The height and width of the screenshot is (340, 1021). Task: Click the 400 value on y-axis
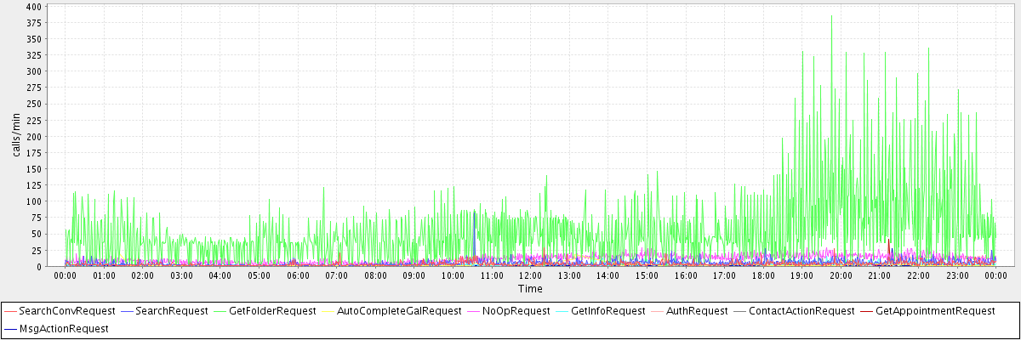[x=33, y=6]
